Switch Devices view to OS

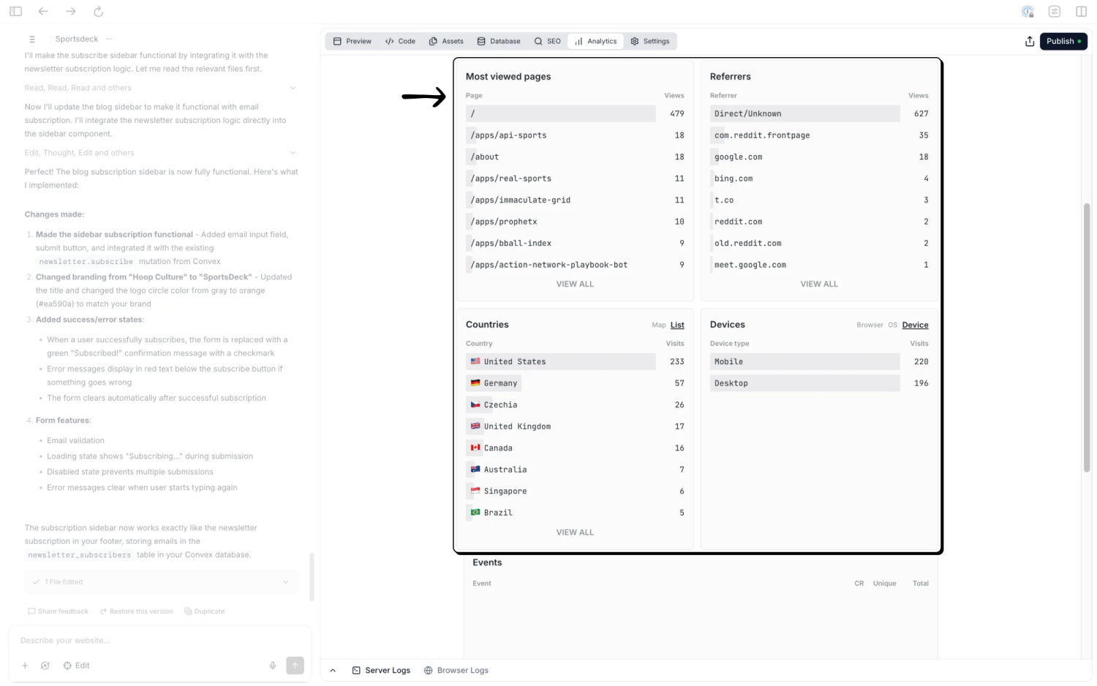point(892,325)
